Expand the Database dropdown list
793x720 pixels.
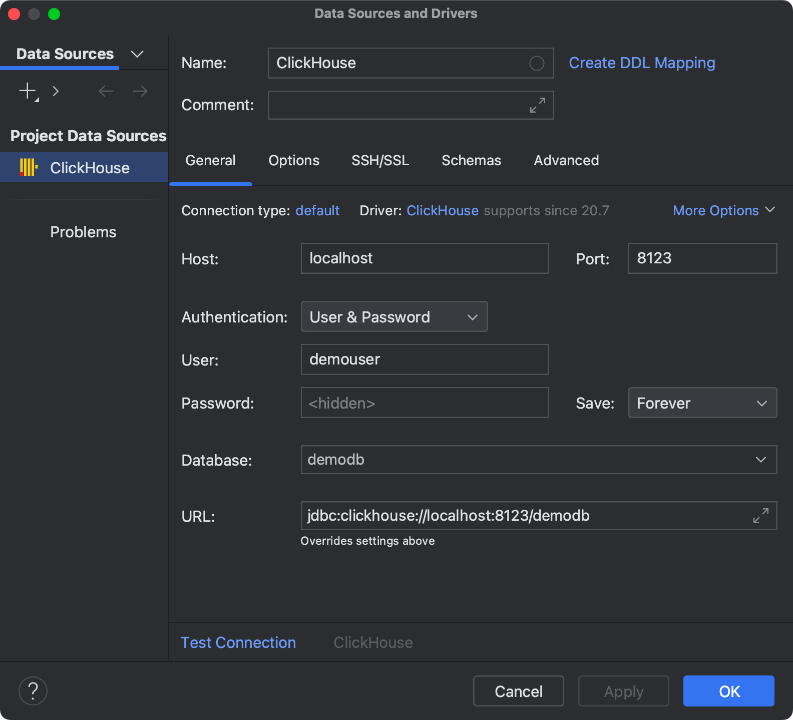click(x=760, y=460)
